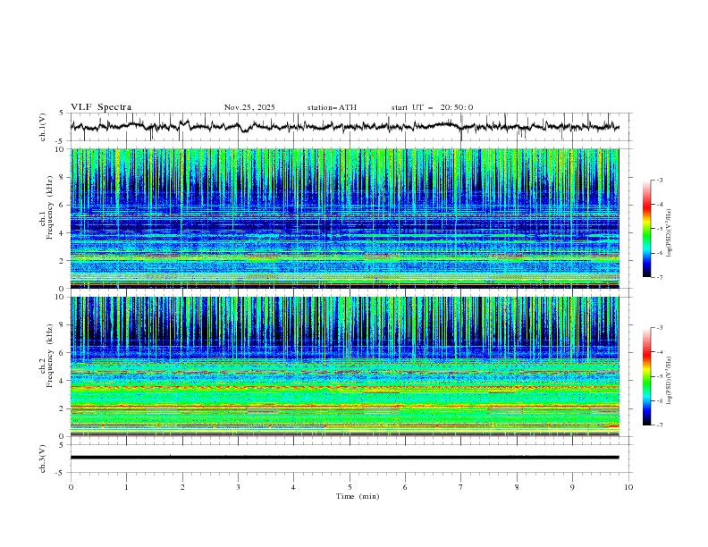Click time axis tick label "4"
Viewport: 708px width, 547px height.
(x=293, y=487)
